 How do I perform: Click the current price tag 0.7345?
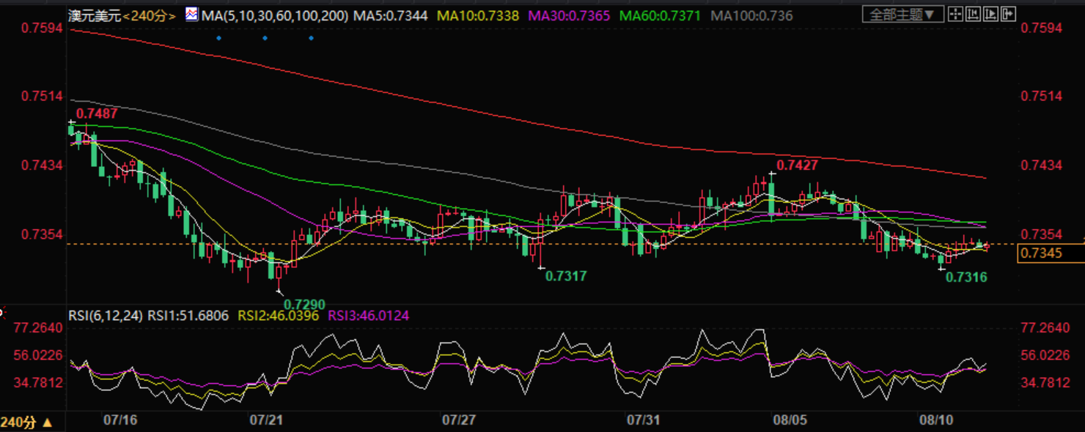click(1051, 254)
